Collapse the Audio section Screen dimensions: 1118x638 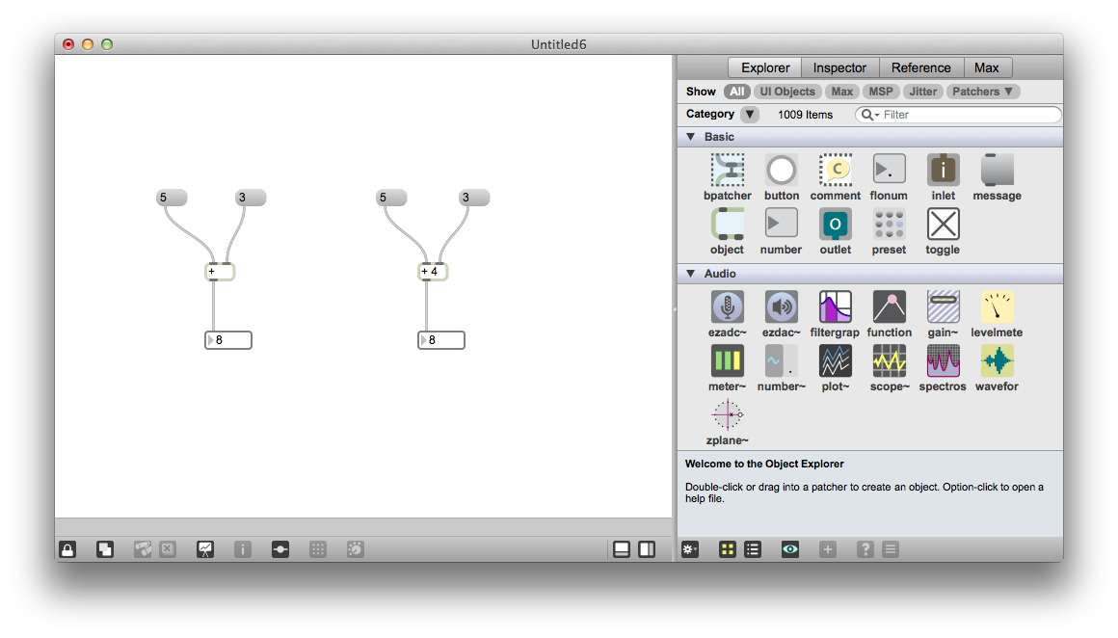point(690,273)
